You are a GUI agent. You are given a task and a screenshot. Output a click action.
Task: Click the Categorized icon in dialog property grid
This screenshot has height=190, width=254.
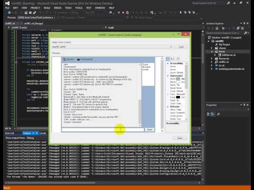pos(168,59)
